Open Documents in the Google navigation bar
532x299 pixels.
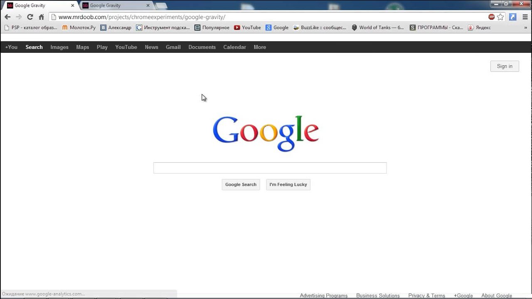tap(202, 47)
